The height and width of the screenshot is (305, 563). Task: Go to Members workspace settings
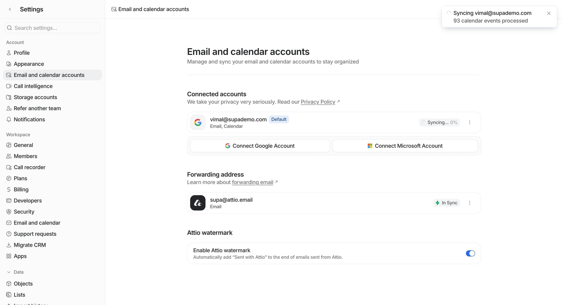(25, 156)
